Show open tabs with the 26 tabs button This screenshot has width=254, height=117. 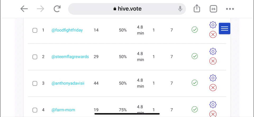213,9
